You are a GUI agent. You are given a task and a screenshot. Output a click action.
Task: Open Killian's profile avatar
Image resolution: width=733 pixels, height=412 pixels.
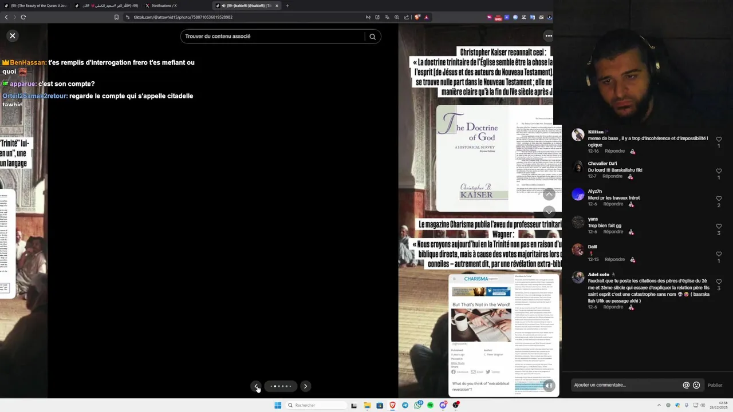point(578,135)
